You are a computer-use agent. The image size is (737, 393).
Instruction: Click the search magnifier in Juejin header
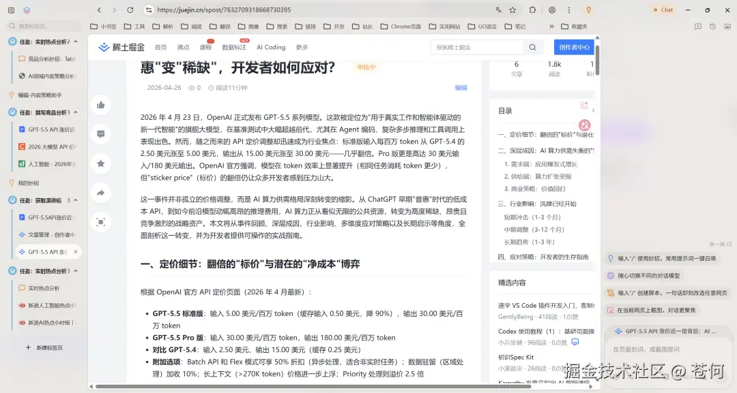(532, 48)
